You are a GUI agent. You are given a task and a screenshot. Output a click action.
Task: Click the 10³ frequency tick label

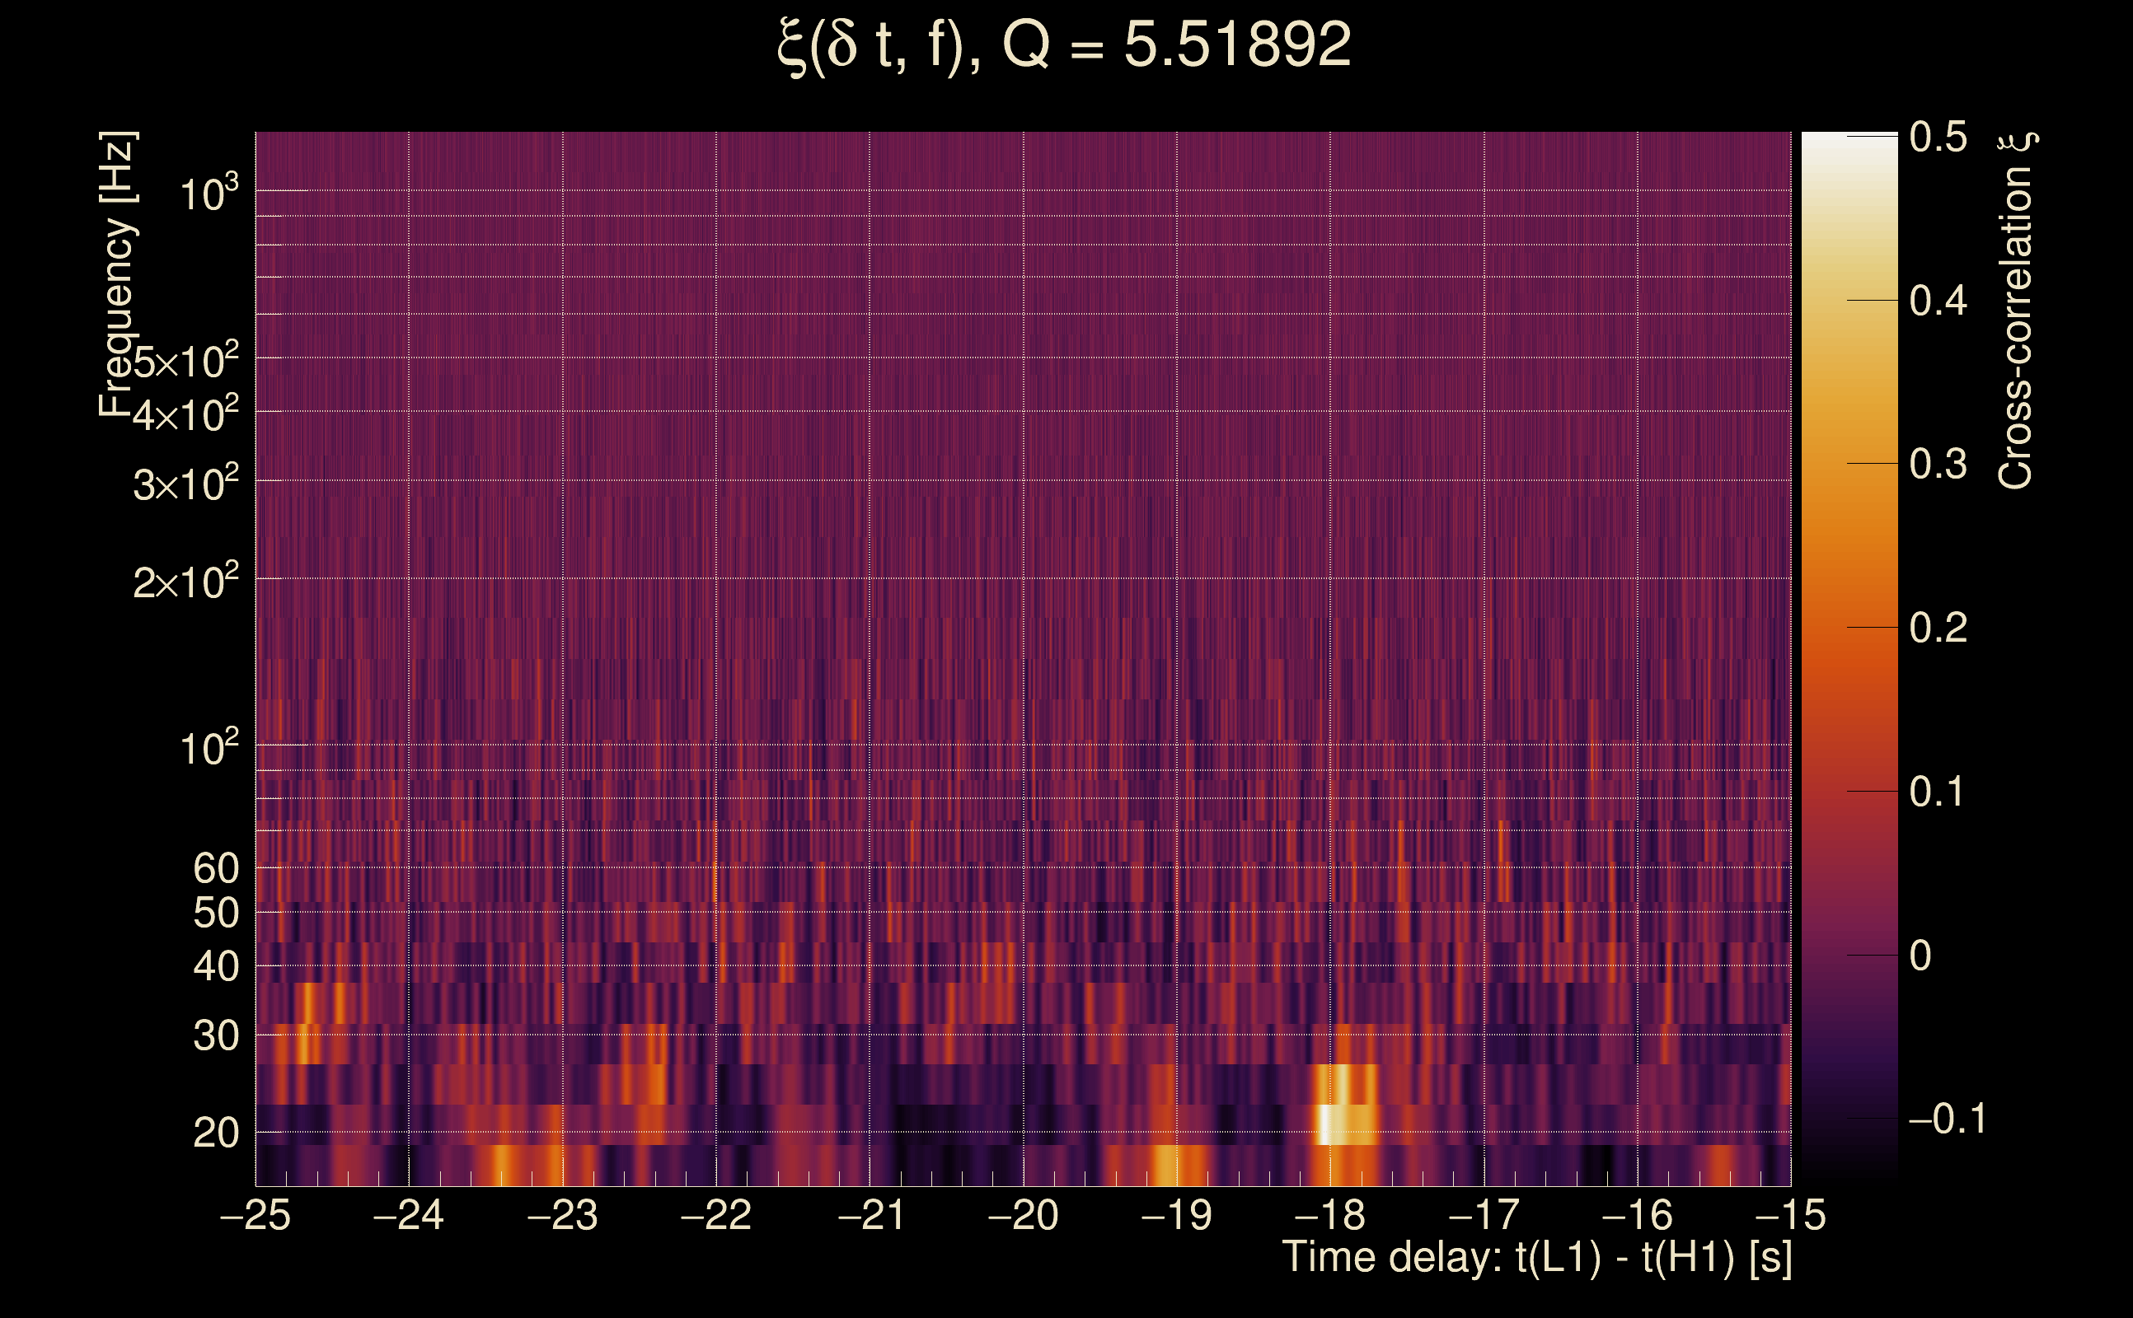(209, 194)
